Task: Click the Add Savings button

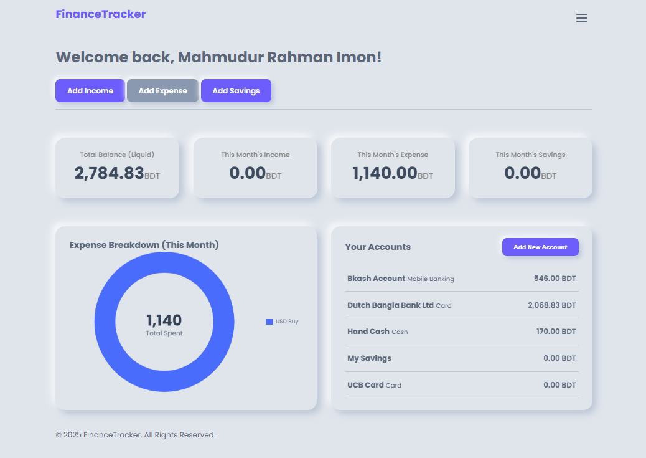Action: [236, 90]
